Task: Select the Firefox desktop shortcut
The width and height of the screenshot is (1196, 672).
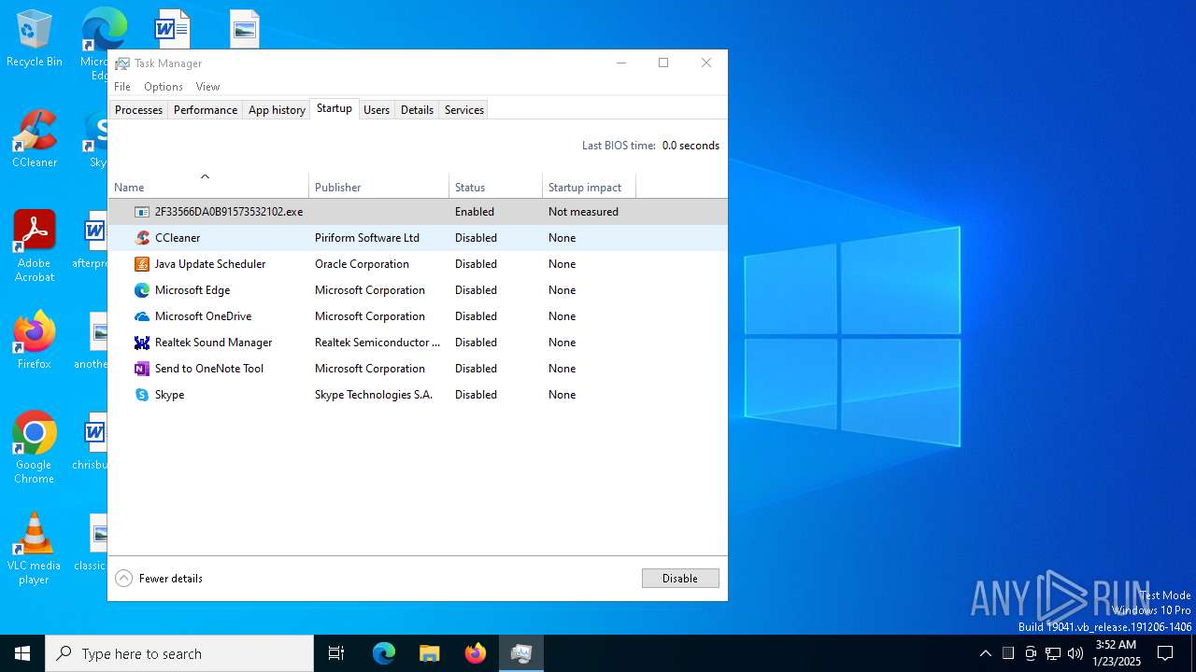Action: 35,341
